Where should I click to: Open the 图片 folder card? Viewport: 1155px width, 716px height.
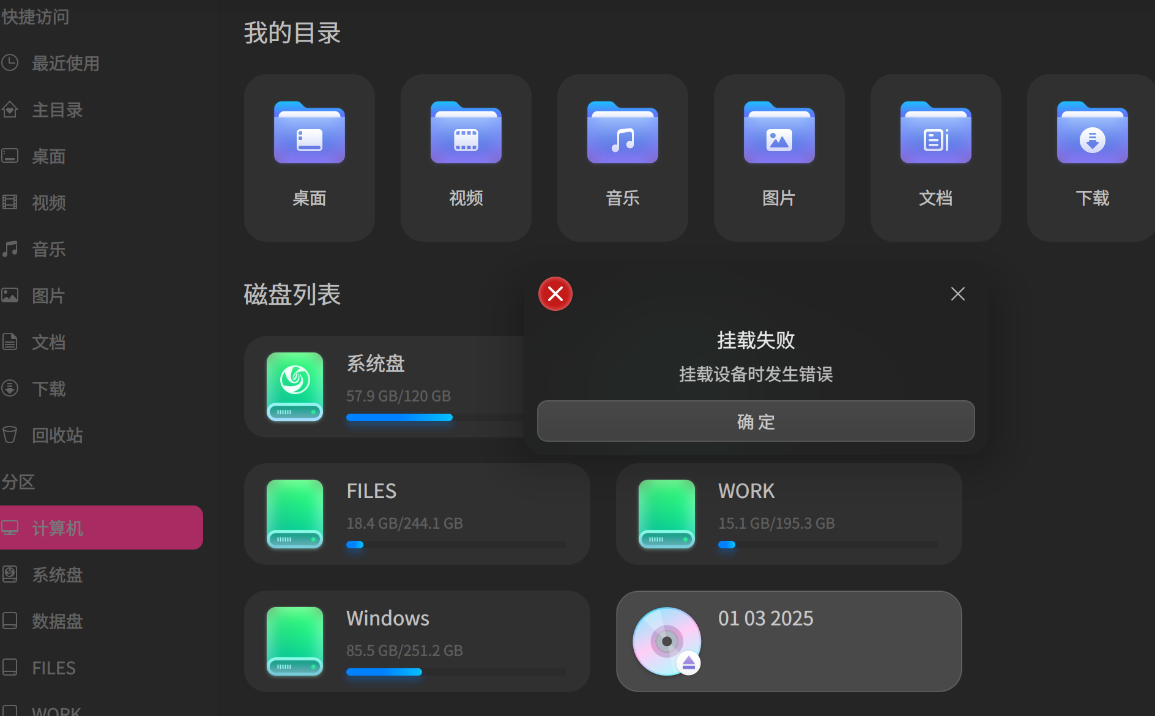coord(779,158)
